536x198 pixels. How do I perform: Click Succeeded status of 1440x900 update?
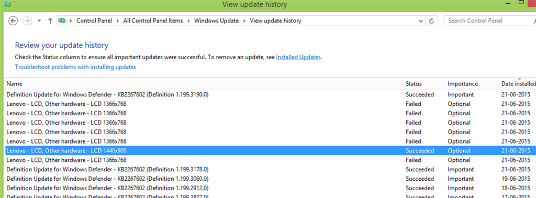pos(420,151)
